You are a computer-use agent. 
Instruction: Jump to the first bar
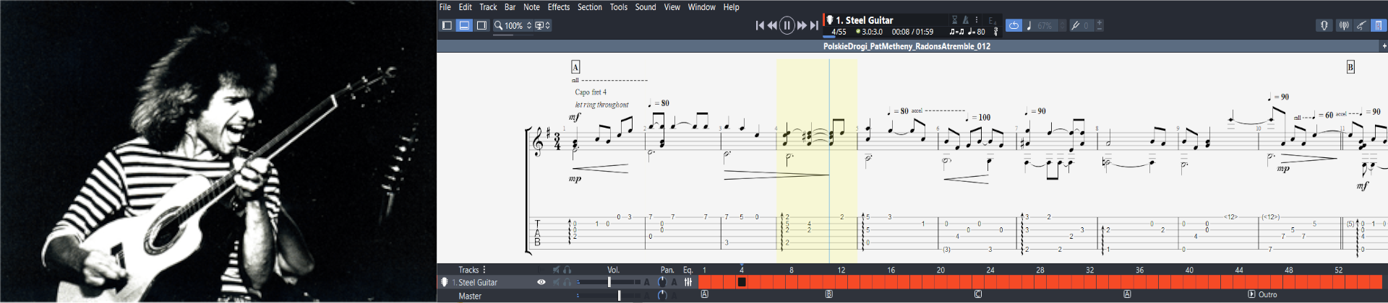pos(760,25)
